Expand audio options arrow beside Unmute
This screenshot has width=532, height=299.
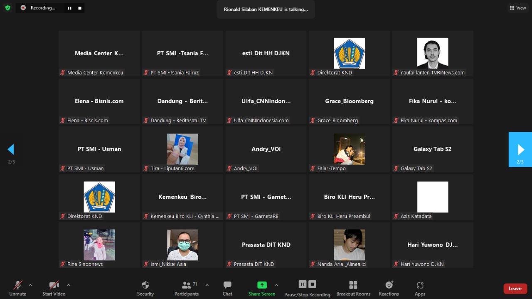tap(30, 285)
